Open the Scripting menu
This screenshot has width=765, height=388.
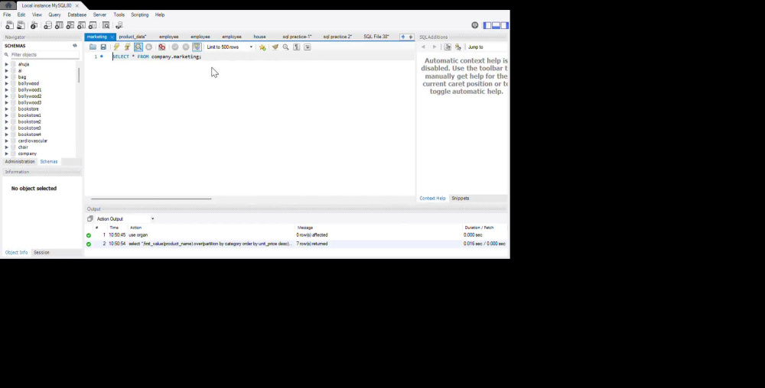click(139, 15)
